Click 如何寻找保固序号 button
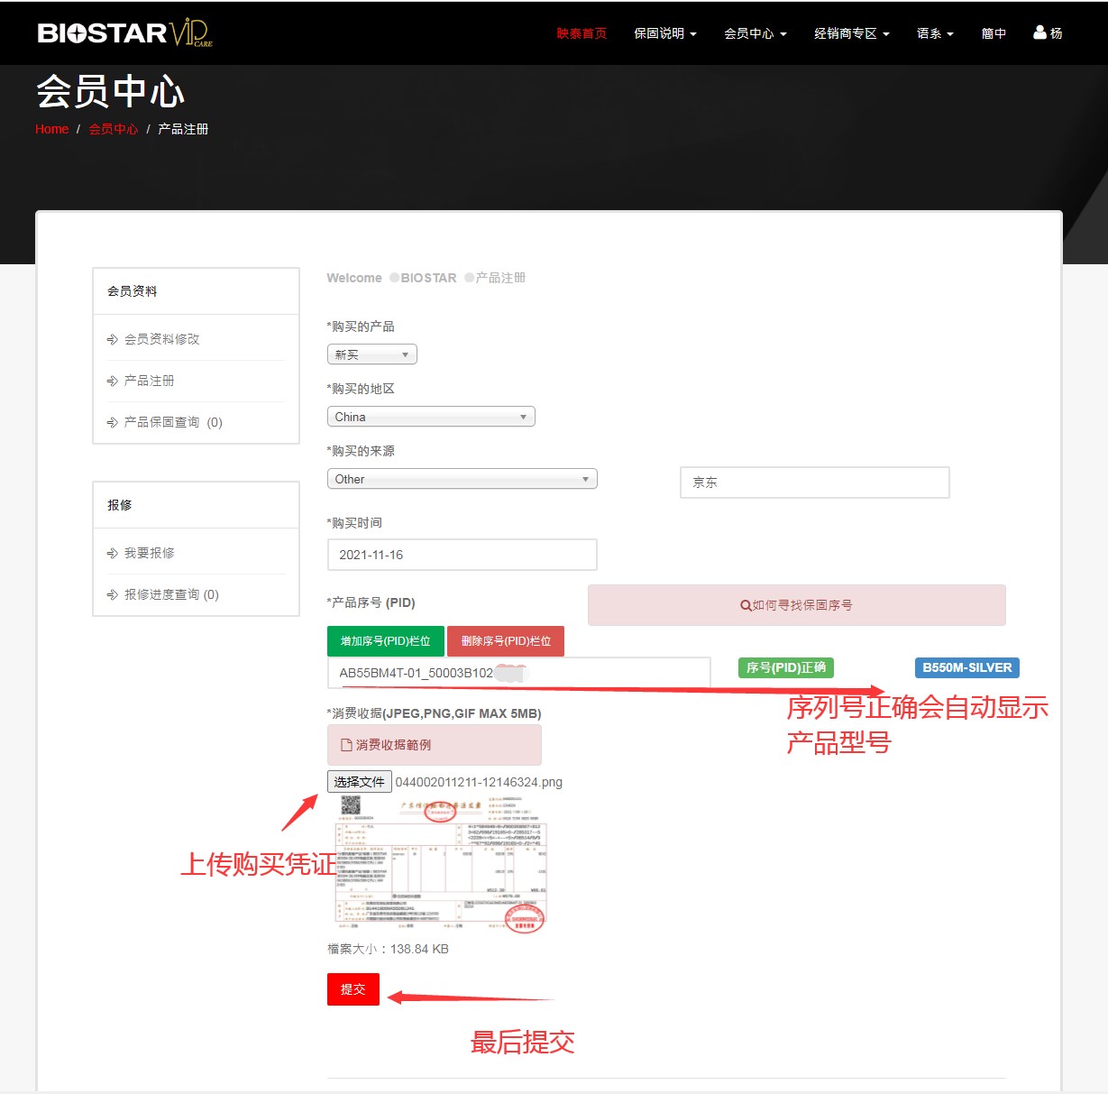The width and height of the screenshot is (1108, 1094). coord(797,605)
